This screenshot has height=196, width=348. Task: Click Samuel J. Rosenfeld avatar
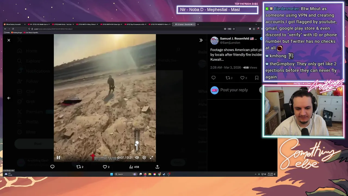[x=214, y=41]
